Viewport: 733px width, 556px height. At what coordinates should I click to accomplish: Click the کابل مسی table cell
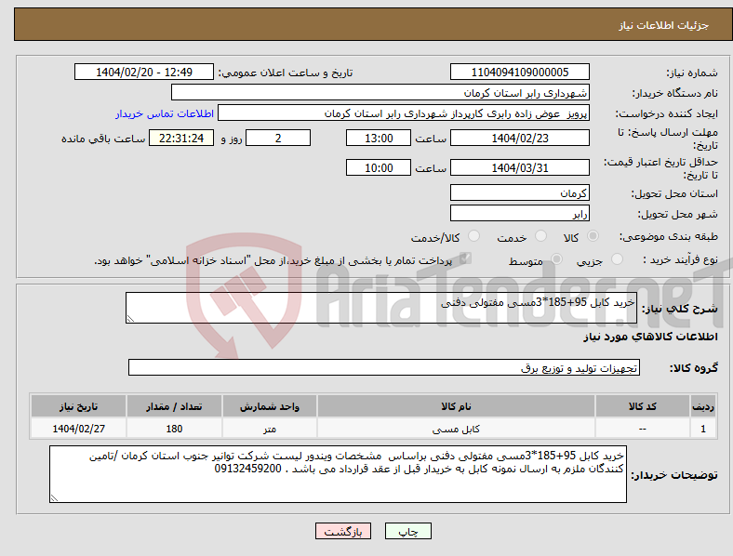[x=456, y=429]
